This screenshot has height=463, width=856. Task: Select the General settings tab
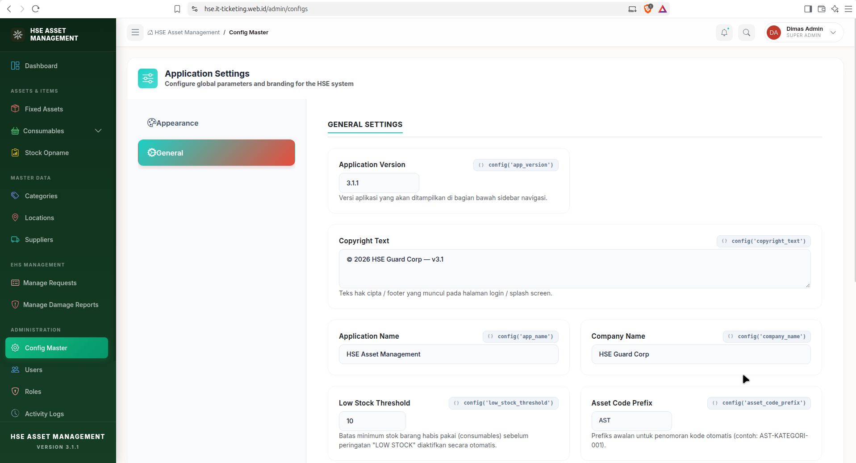click(x=217, y=153)
